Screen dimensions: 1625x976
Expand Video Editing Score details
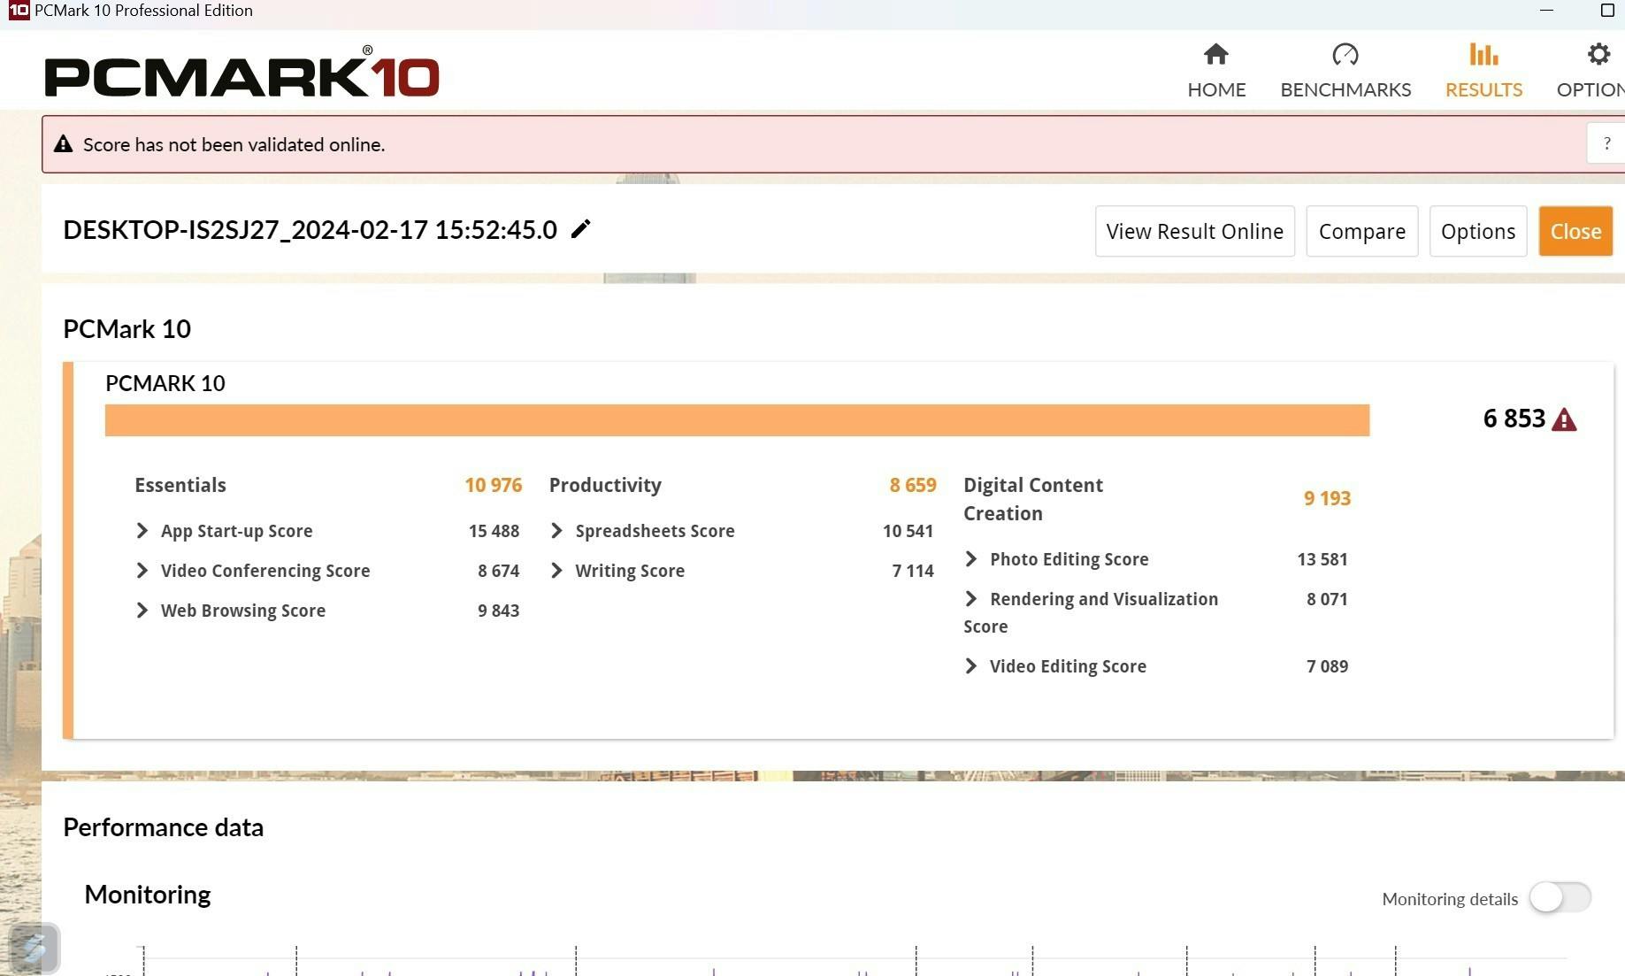pyautogui.click(x=970, y=666)
